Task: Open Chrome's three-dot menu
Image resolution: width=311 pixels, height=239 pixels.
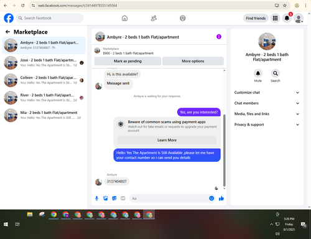Action: point(305,6)
